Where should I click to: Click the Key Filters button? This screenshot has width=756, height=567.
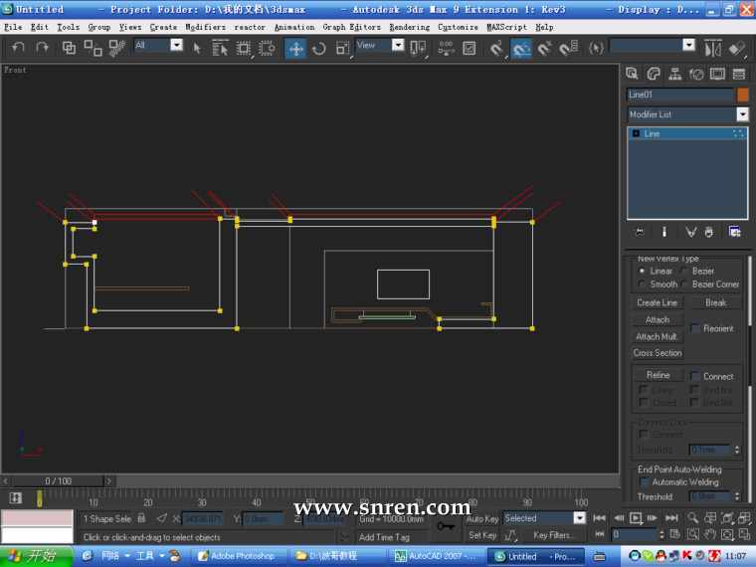551,535
